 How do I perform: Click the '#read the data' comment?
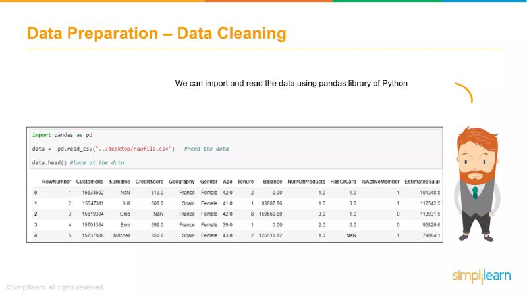pos(206,149)
